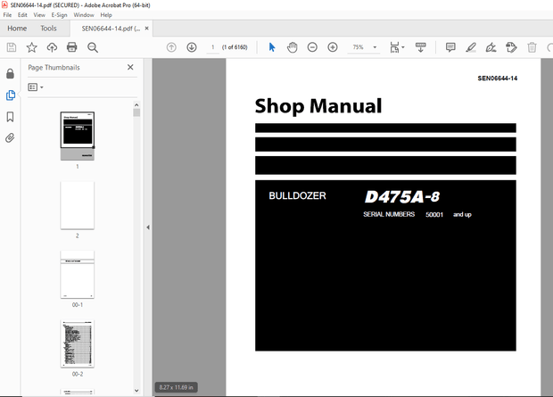Click the fit page scrolling mode icon
Screen dimensions: 553x397
394,47
